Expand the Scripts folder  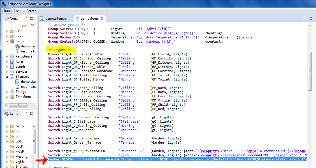click(x=7, y=66)
